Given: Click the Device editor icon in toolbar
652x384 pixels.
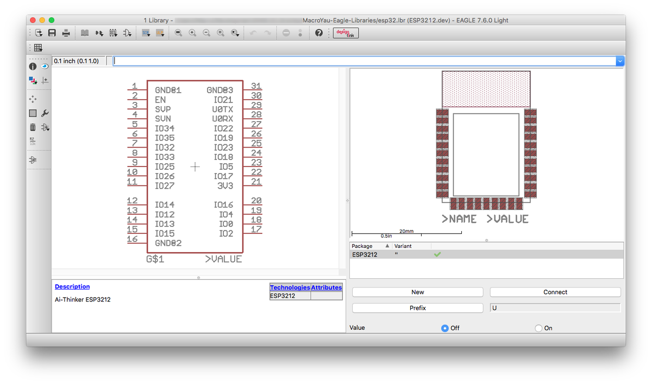Looking at the screenshot, I should pos(99,33).
